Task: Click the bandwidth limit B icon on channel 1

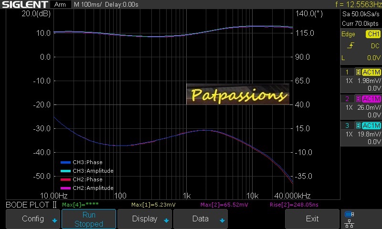Action: pyautogui.click(x=358, y=72)
